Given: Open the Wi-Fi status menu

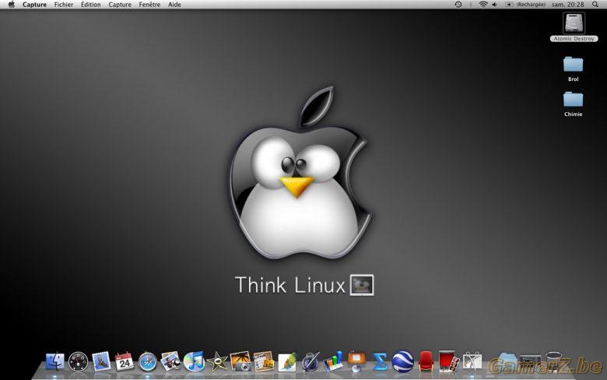Looking at the screenshot, I should (482, 5).
